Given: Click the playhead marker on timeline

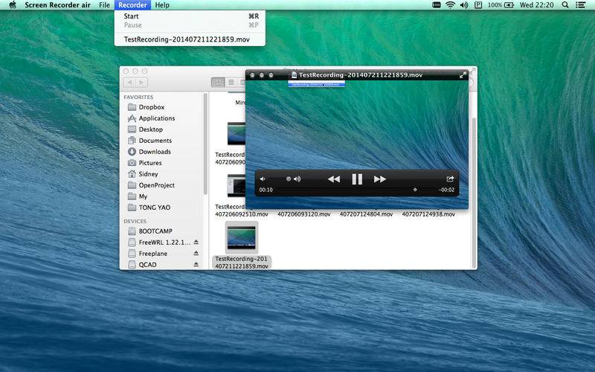Looking at the screenshot, I should pos(415,190).
